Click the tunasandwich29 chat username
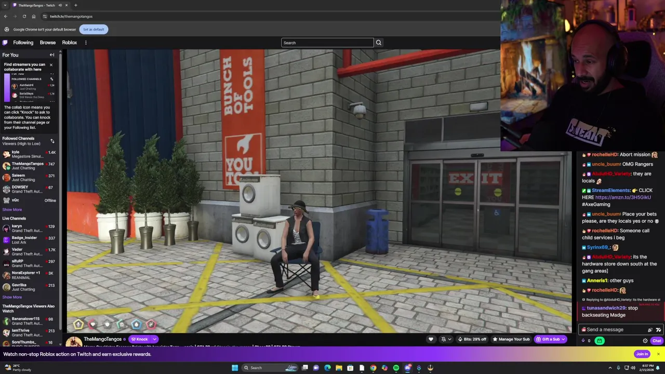Screen dimensions: 665x374 (606, 308)
